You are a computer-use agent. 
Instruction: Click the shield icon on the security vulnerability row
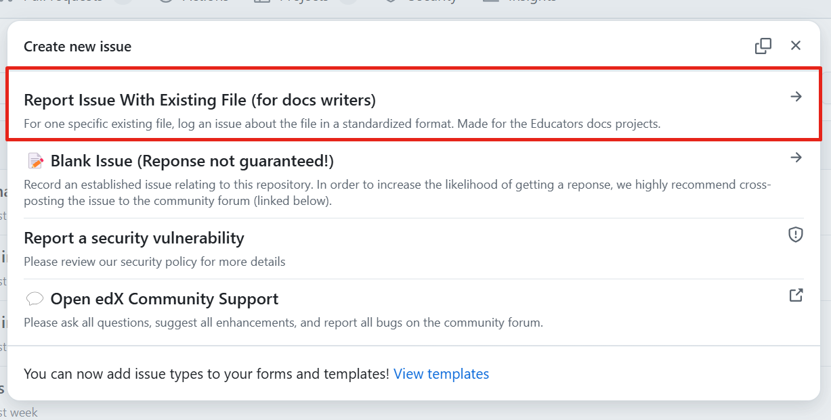[796, 235]
